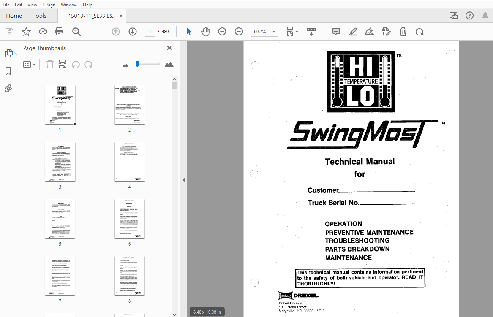Close the 15018-11_SL33 document tab
The width and height of the screenshot is (493, 317).
click(121, 16)
